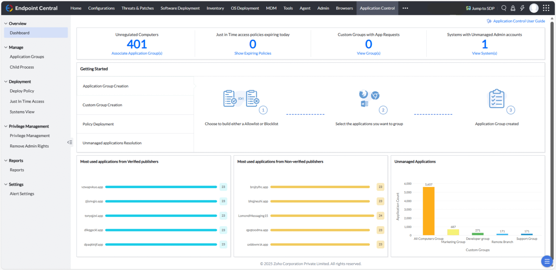This screenshot has height=270, width=556.
Task: Click the Jump to SDP icon
Action: click(x=468, y=8)
